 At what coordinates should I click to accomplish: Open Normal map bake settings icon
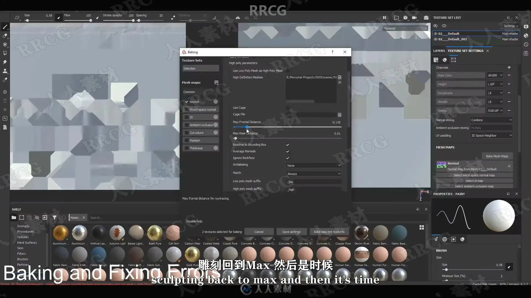click(x=216, y=102)
